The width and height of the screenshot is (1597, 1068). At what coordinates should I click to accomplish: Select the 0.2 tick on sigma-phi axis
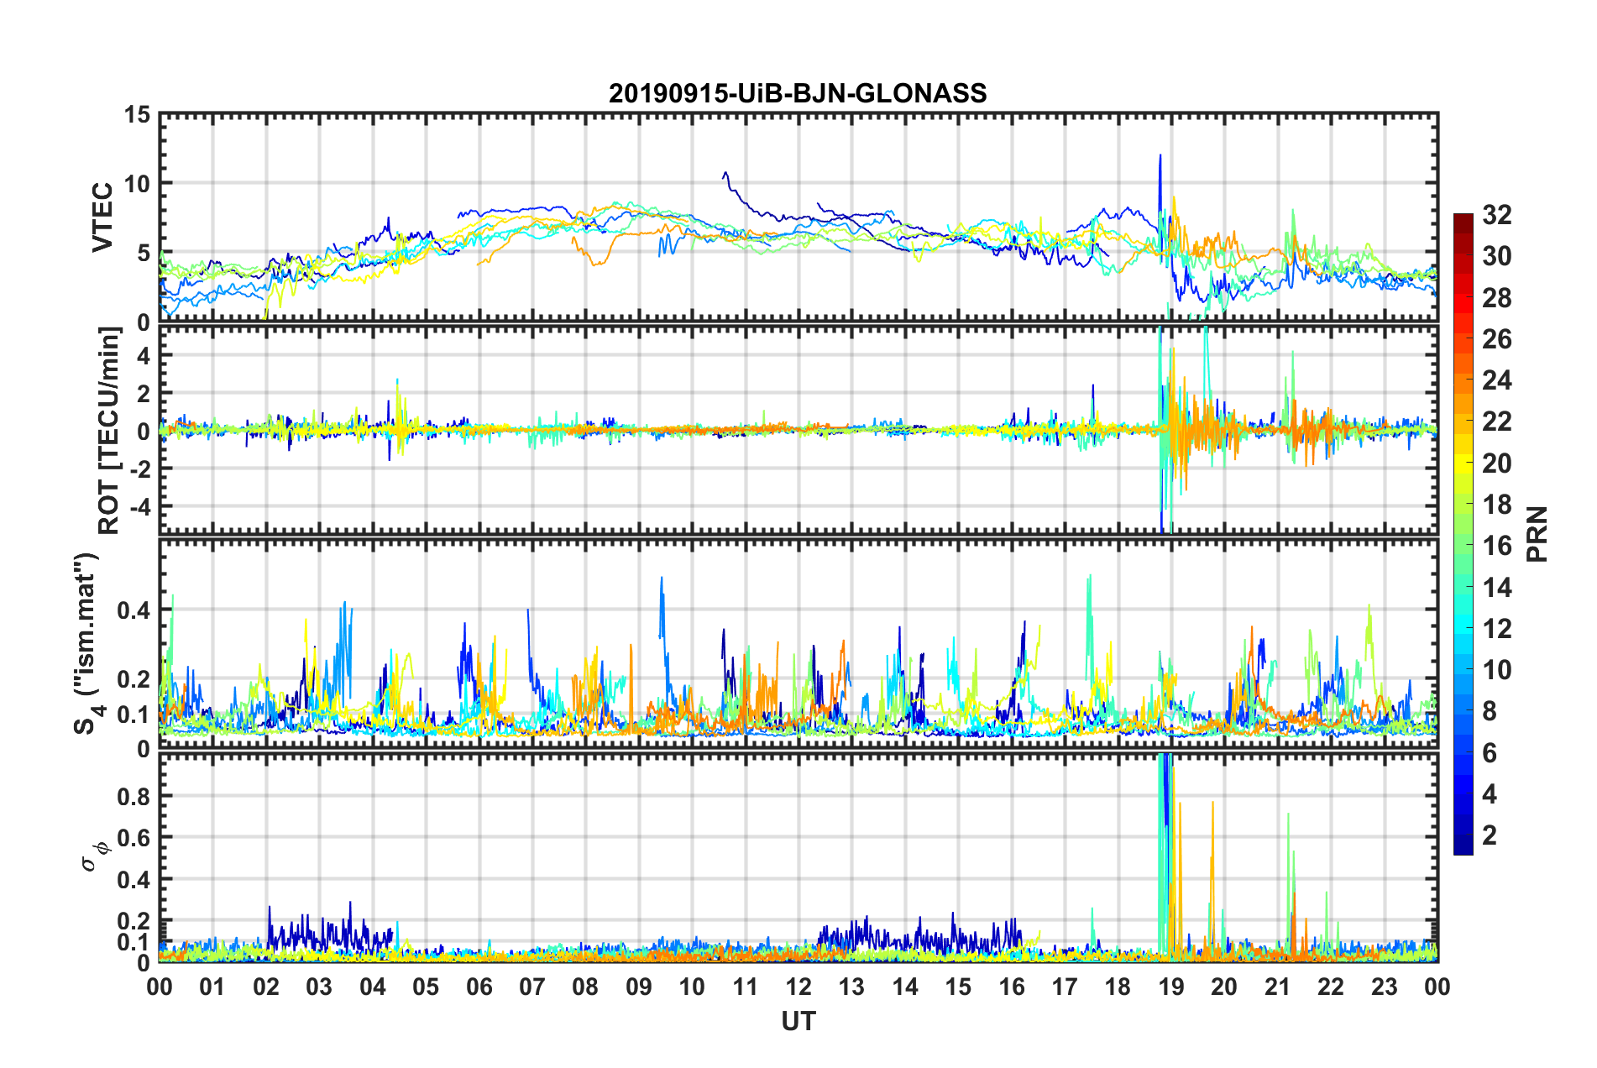[x=134, y=921]
